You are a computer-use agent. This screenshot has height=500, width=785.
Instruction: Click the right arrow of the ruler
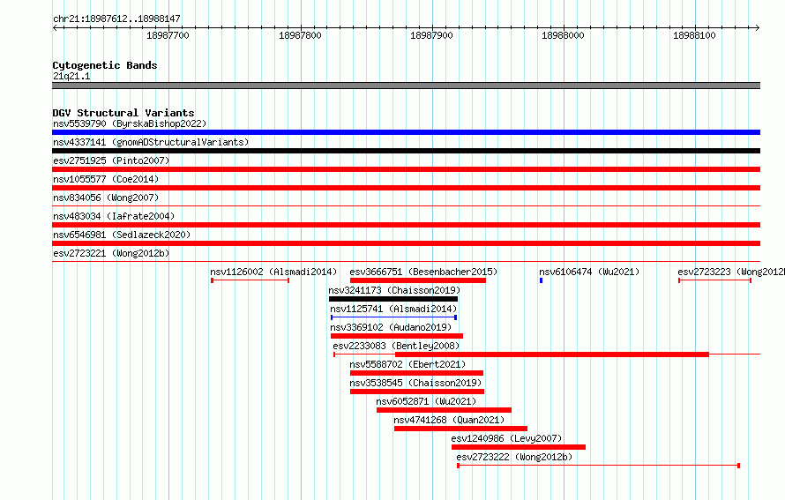click(x=758, y=27)
